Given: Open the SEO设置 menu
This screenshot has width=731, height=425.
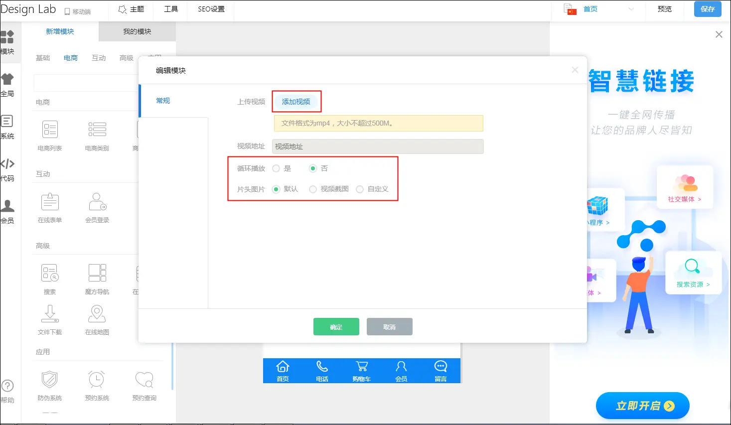Looking at the screenshot, I should coord(211,9).
